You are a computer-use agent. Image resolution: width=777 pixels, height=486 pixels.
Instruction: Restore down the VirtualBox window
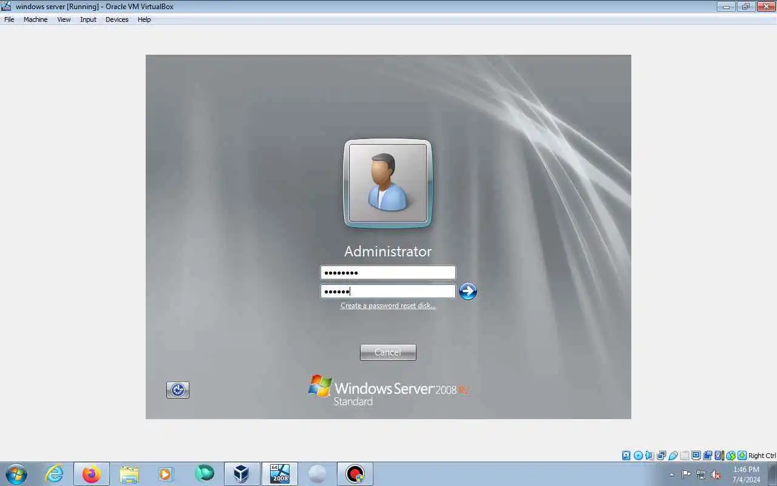[745, 7]
